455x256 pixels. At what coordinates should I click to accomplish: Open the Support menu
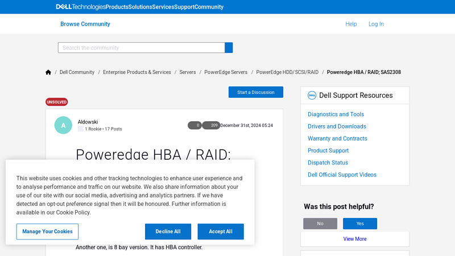point(184,7)
